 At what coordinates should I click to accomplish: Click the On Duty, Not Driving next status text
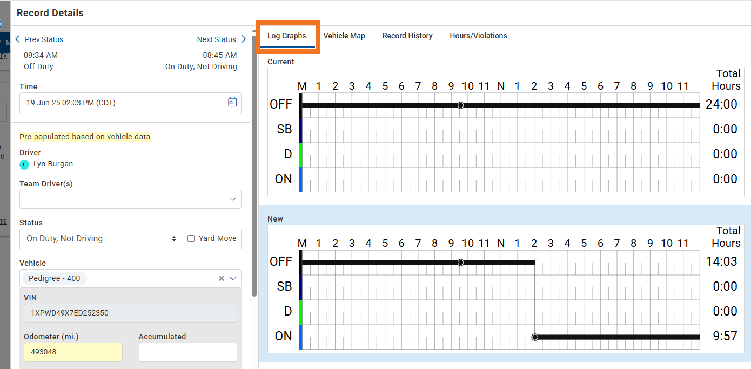[x=201, y=66]
